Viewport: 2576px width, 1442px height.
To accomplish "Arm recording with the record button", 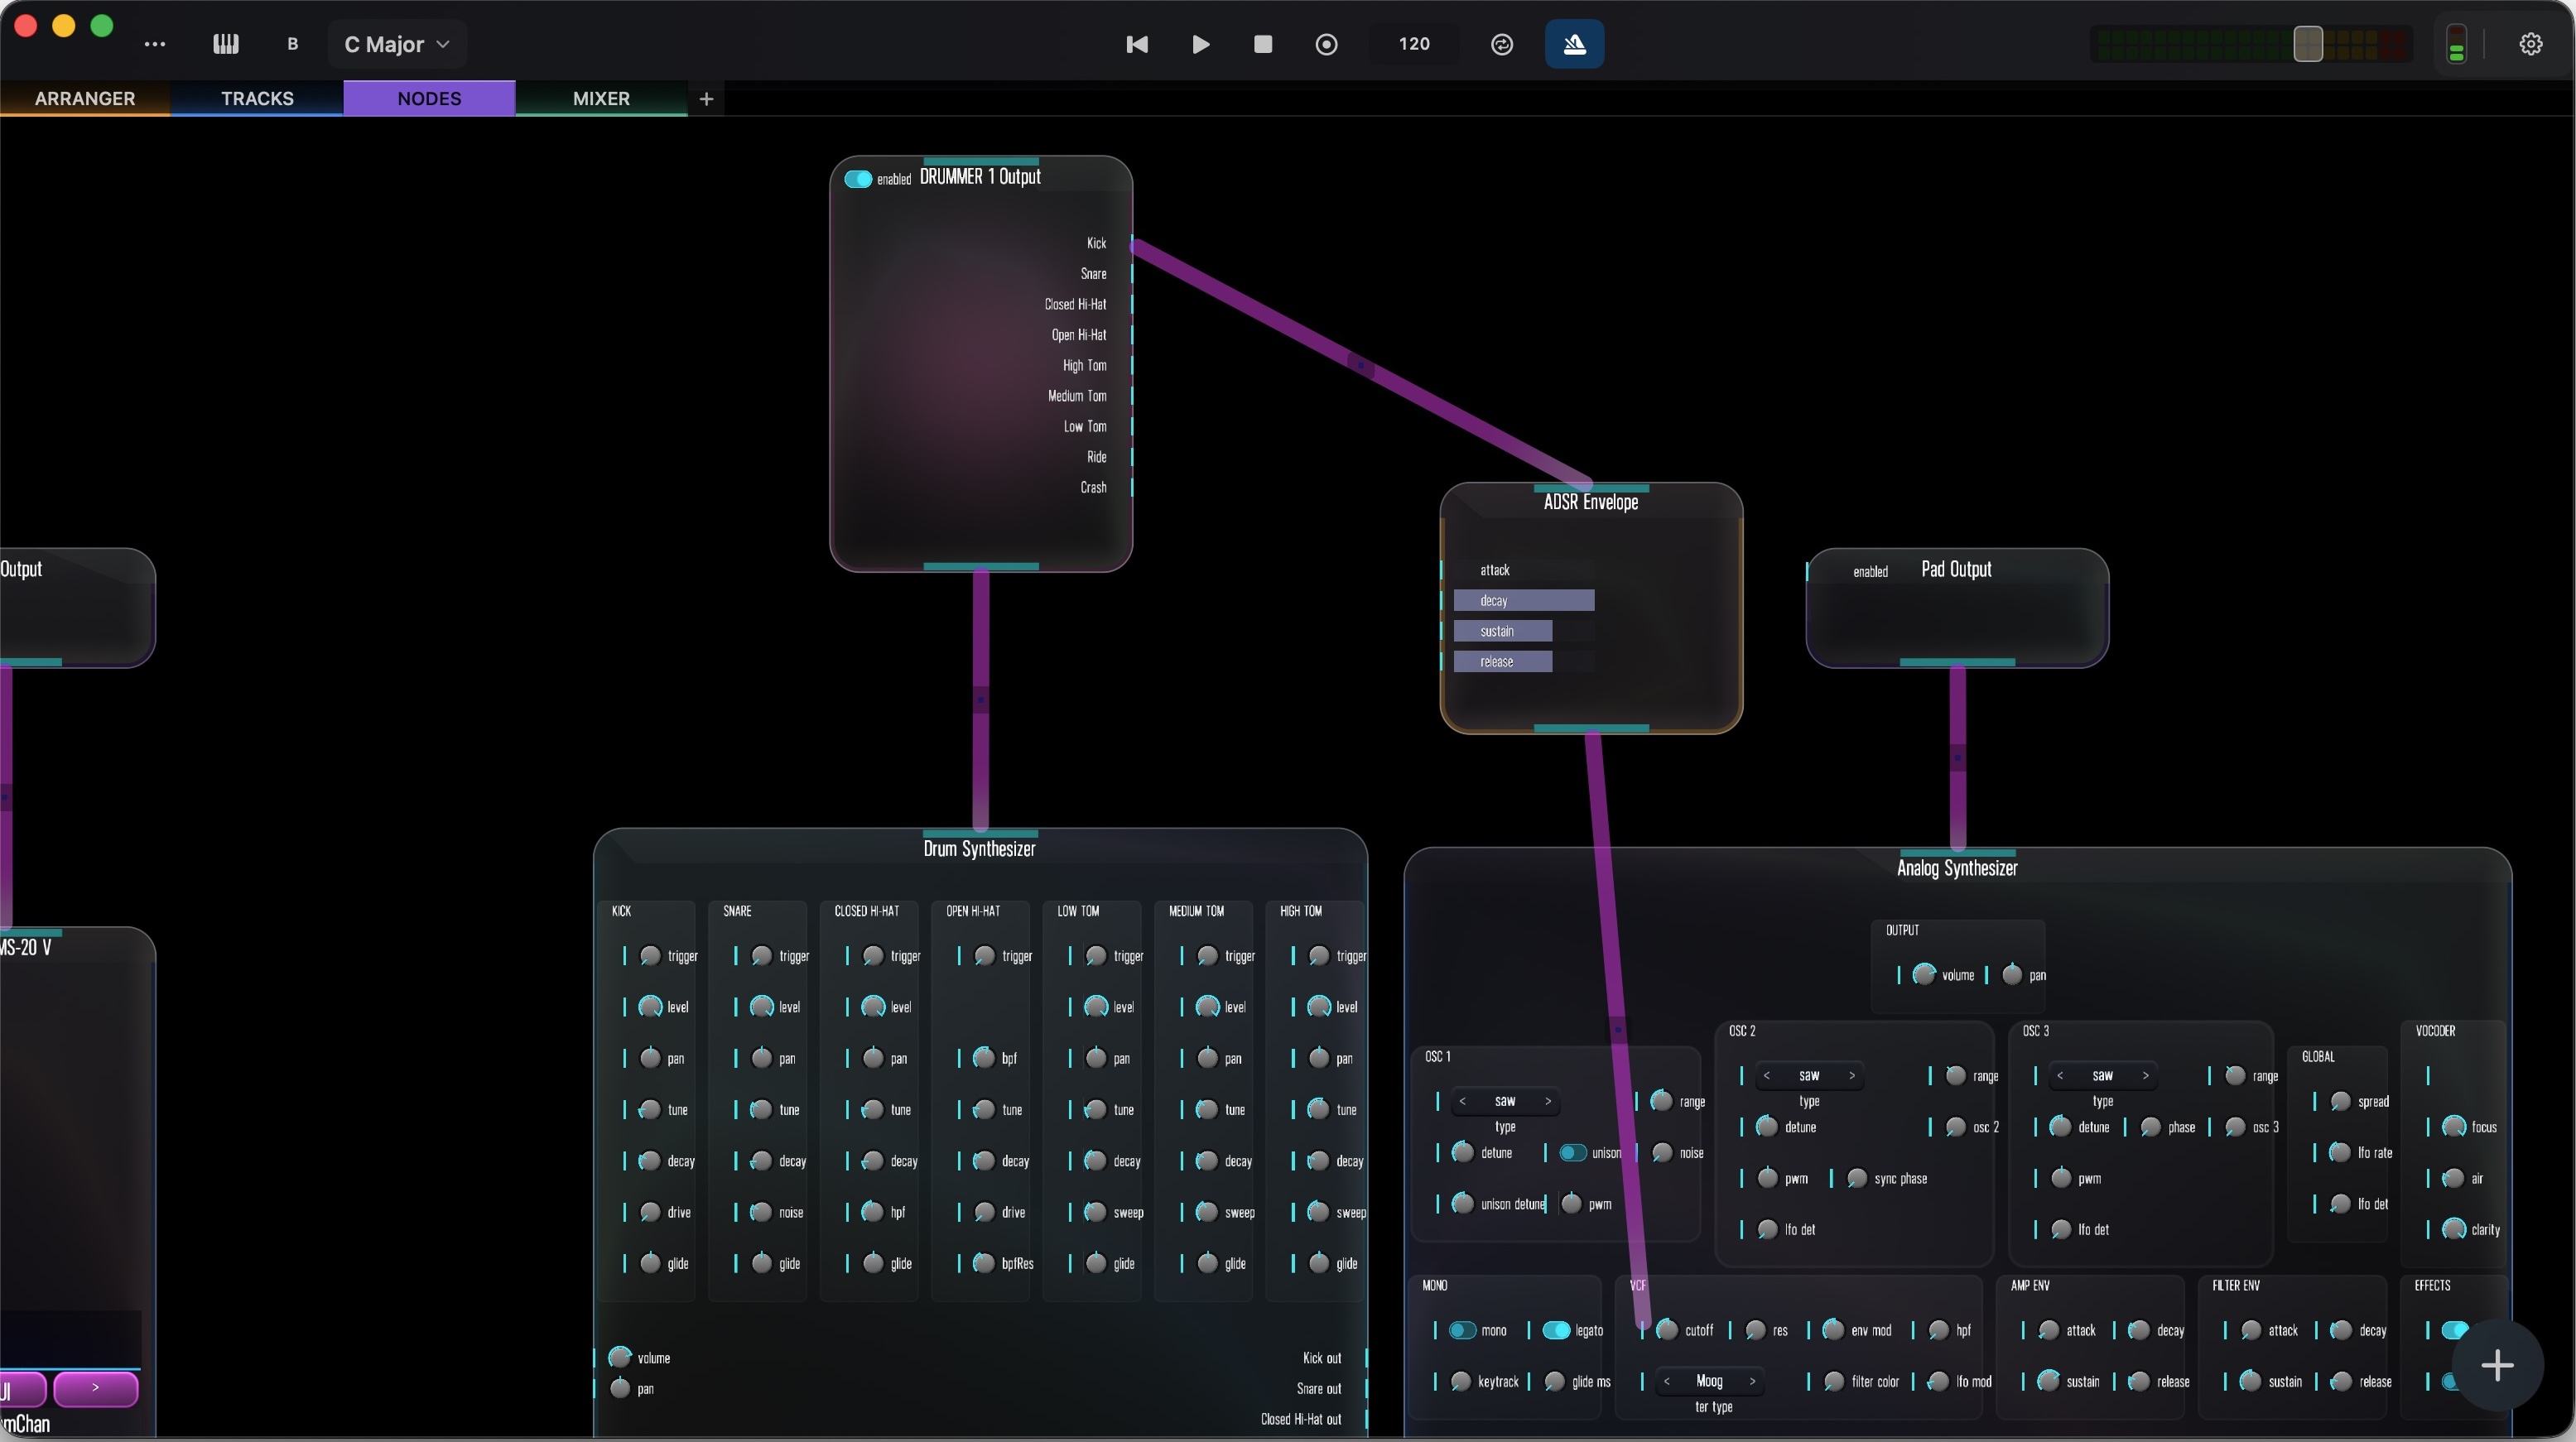I will point(1326,44).
